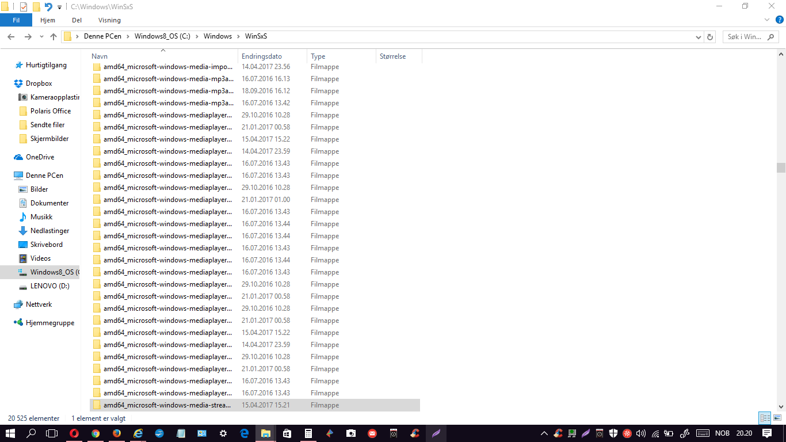Select Denne PCen in the navigation pane
Image resolution: width=786 pixels, height=442 pixels.
tap(39, 176)
